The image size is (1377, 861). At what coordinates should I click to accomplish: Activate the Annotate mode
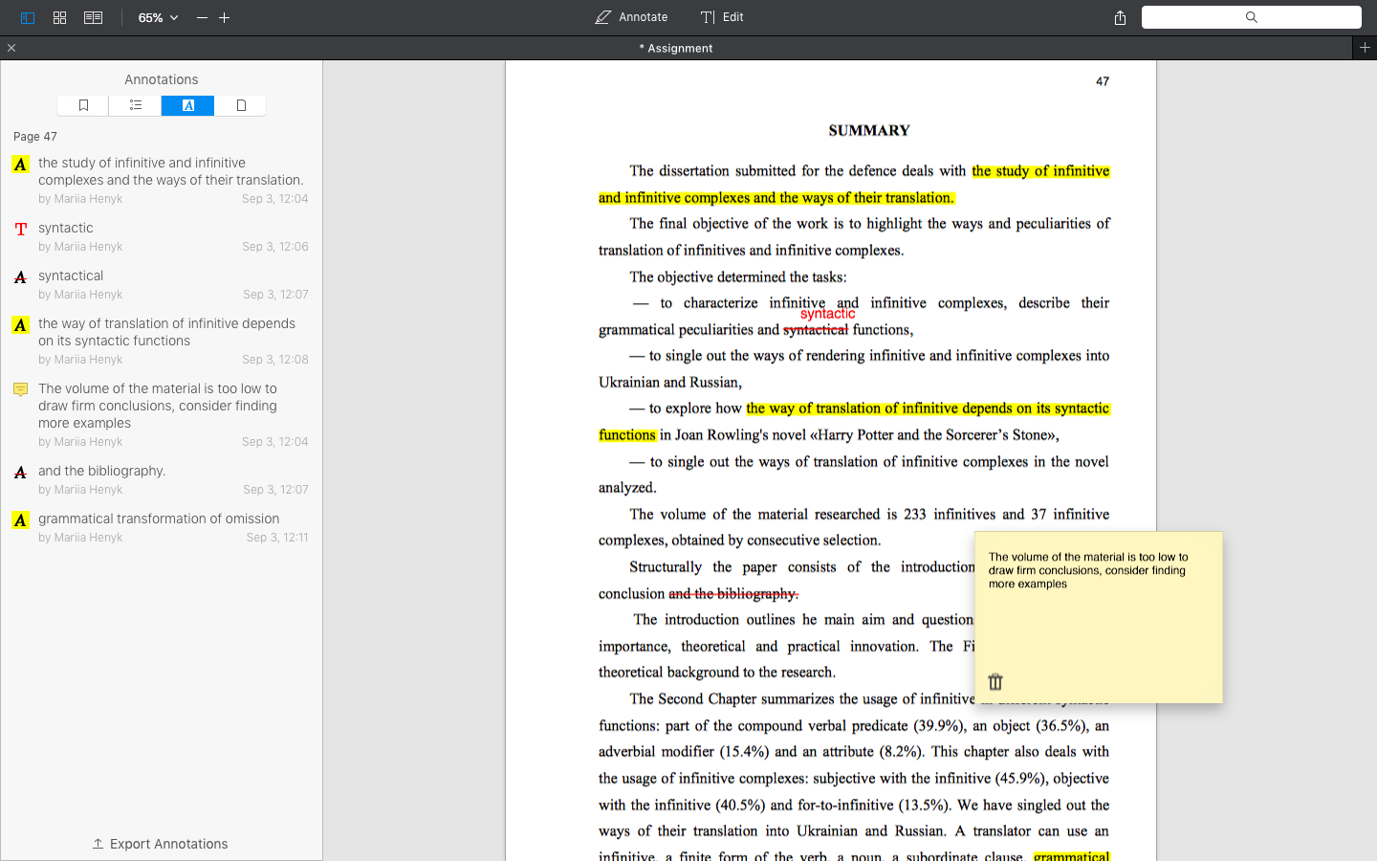click(x=631, y=17)
